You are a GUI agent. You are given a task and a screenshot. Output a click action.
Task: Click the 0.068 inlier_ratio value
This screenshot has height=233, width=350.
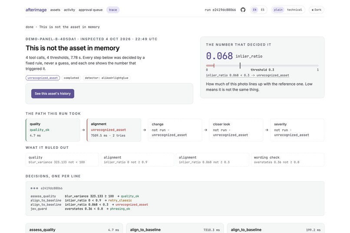219,56
